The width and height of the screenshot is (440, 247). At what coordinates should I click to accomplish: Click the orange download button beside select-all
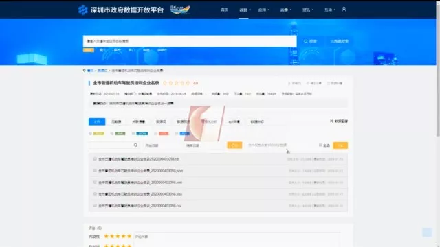click(340, 145)
